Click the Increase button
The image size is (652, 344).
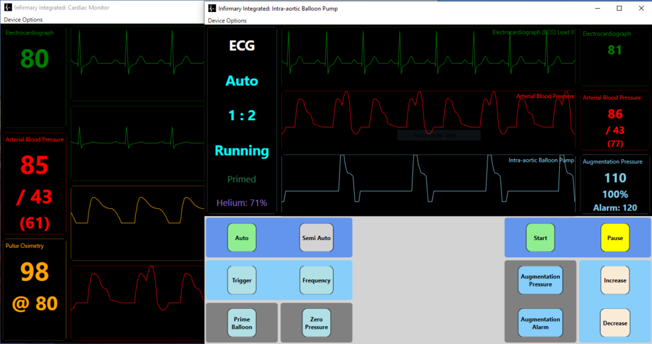(x=615, y=280)
